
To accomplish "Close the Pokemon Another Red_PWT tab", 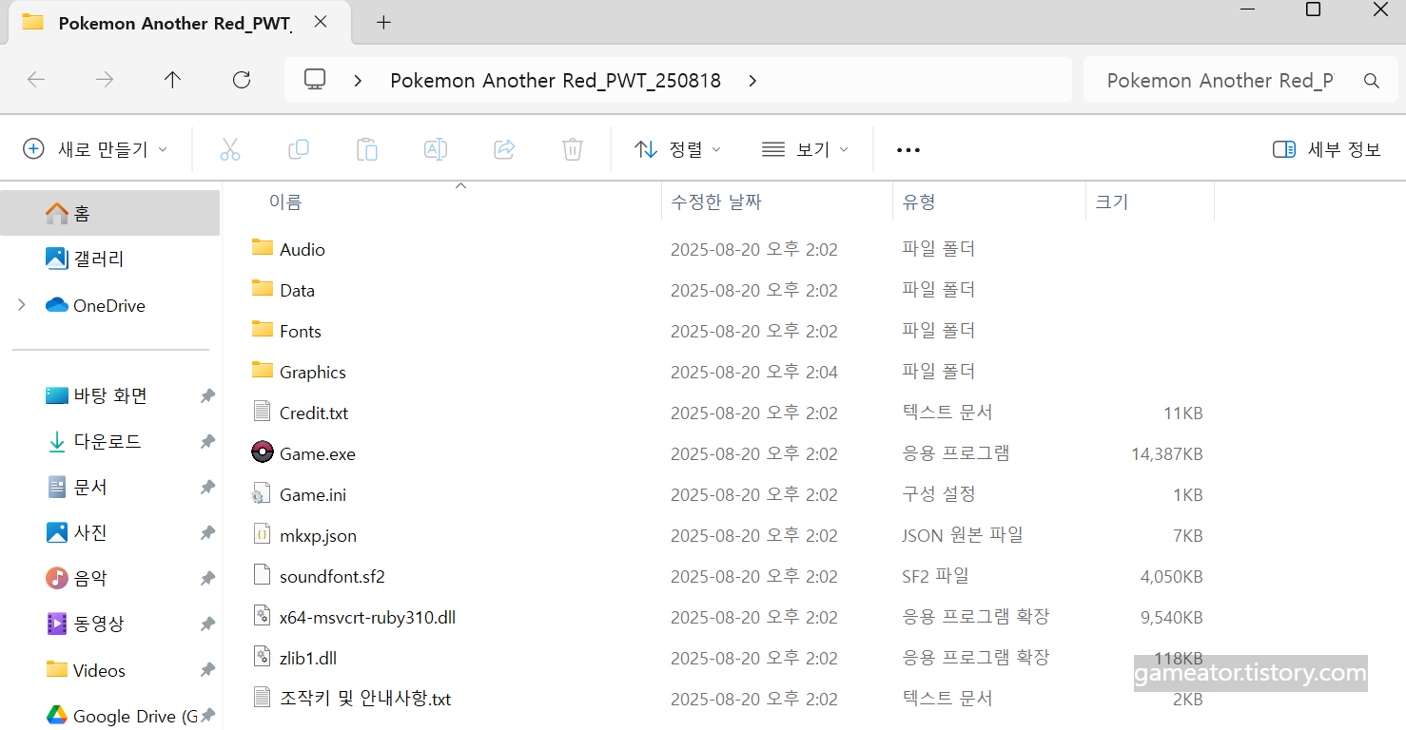I will click(321, 22).
